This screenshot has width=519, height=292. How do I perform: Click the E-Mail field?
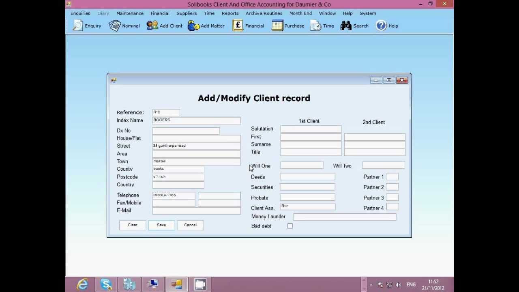(197, 210)
